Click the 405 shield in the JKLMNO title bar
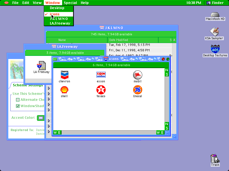The height and width of the screenshot is (171, 229). pos(102,28)
